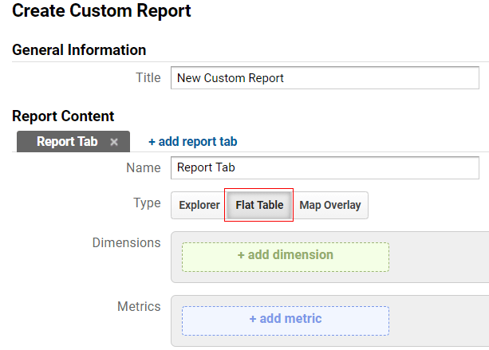The height and width of the screenshot is (350, 489).
Task: Click the Type row label
Action: [x=147, y=203]
